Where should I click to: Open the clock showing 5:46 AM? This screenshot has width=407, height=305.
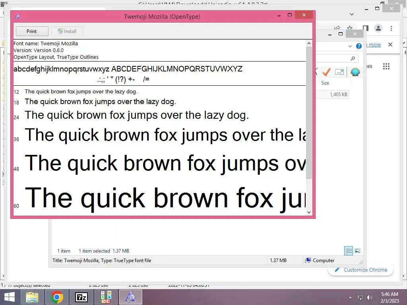(390, 297)
